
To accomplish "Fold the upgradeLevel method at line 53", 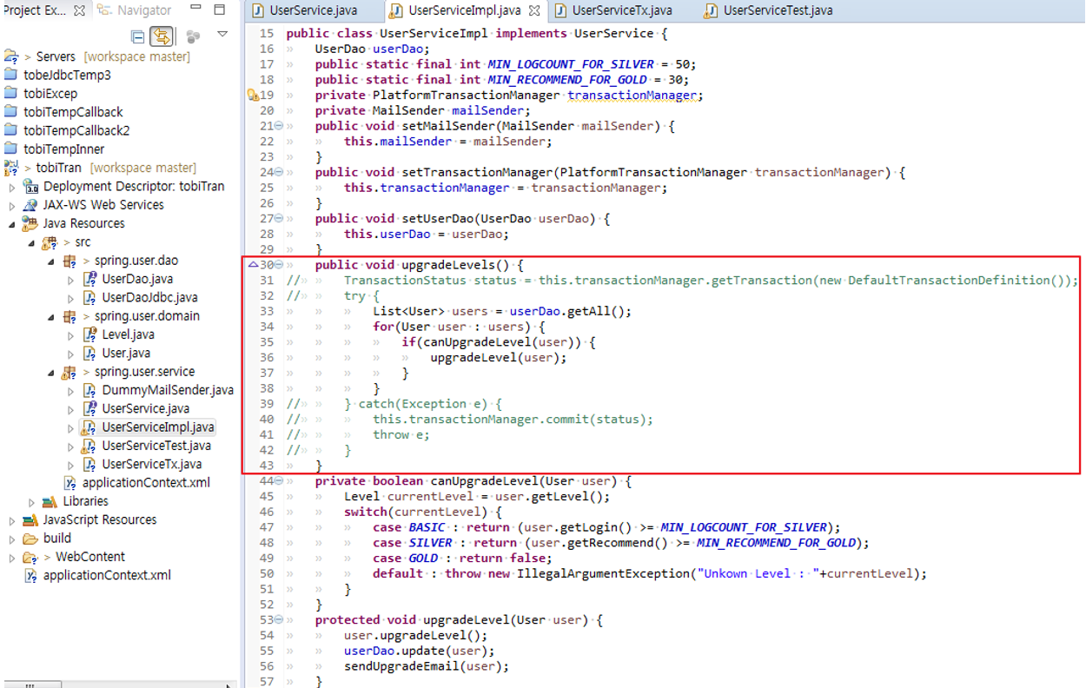I will (x=279, y=619).
